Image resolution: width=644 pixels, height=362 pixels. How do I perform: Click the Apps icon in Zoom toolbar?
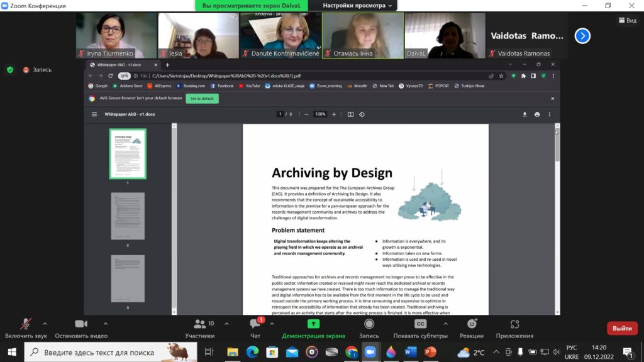pos(514,324)
